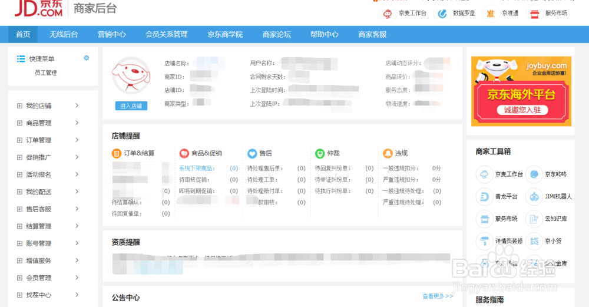Click the 进入店铺 button

[x=131, y=106]
